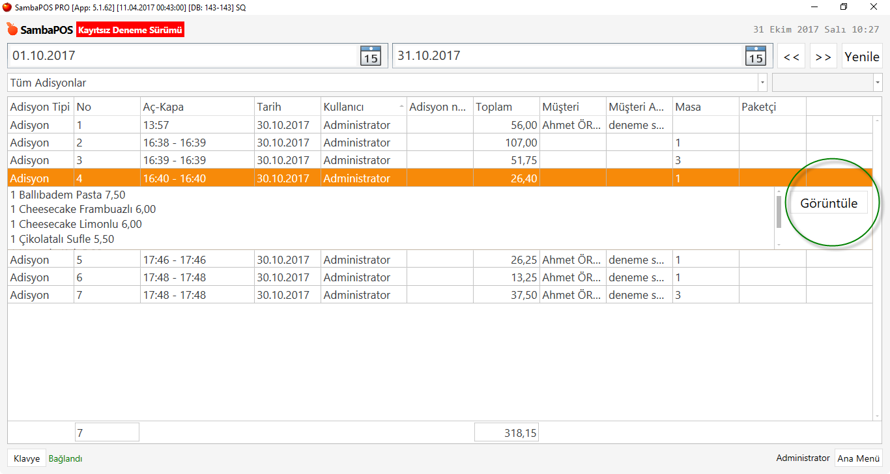The width and height of the screenshot is (890, 474).
Task: Sort by Tarih column header
Action: click(287, 107)
